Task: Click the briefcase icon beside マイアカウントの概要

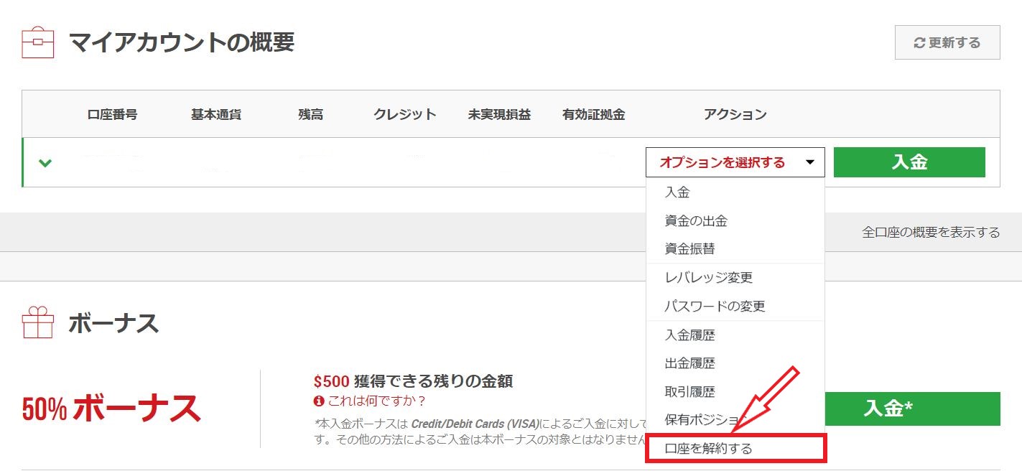Action: pos(38,42)
